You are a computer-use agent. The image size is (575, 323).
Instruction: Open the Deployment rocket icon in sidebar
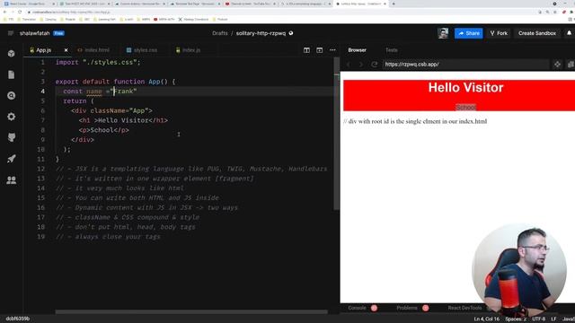pyautogui.click(x=12, y=159)
